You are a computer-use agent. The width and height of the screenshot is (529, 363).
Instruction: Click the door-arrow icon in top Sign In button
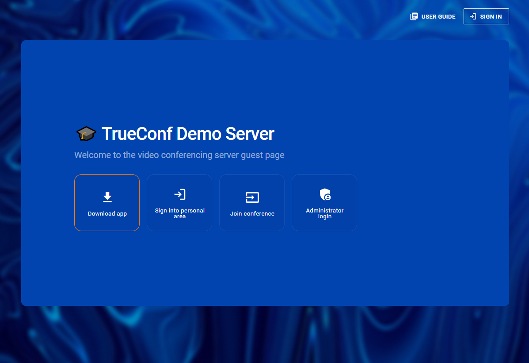pyautogui.click(x=472, y=16)
